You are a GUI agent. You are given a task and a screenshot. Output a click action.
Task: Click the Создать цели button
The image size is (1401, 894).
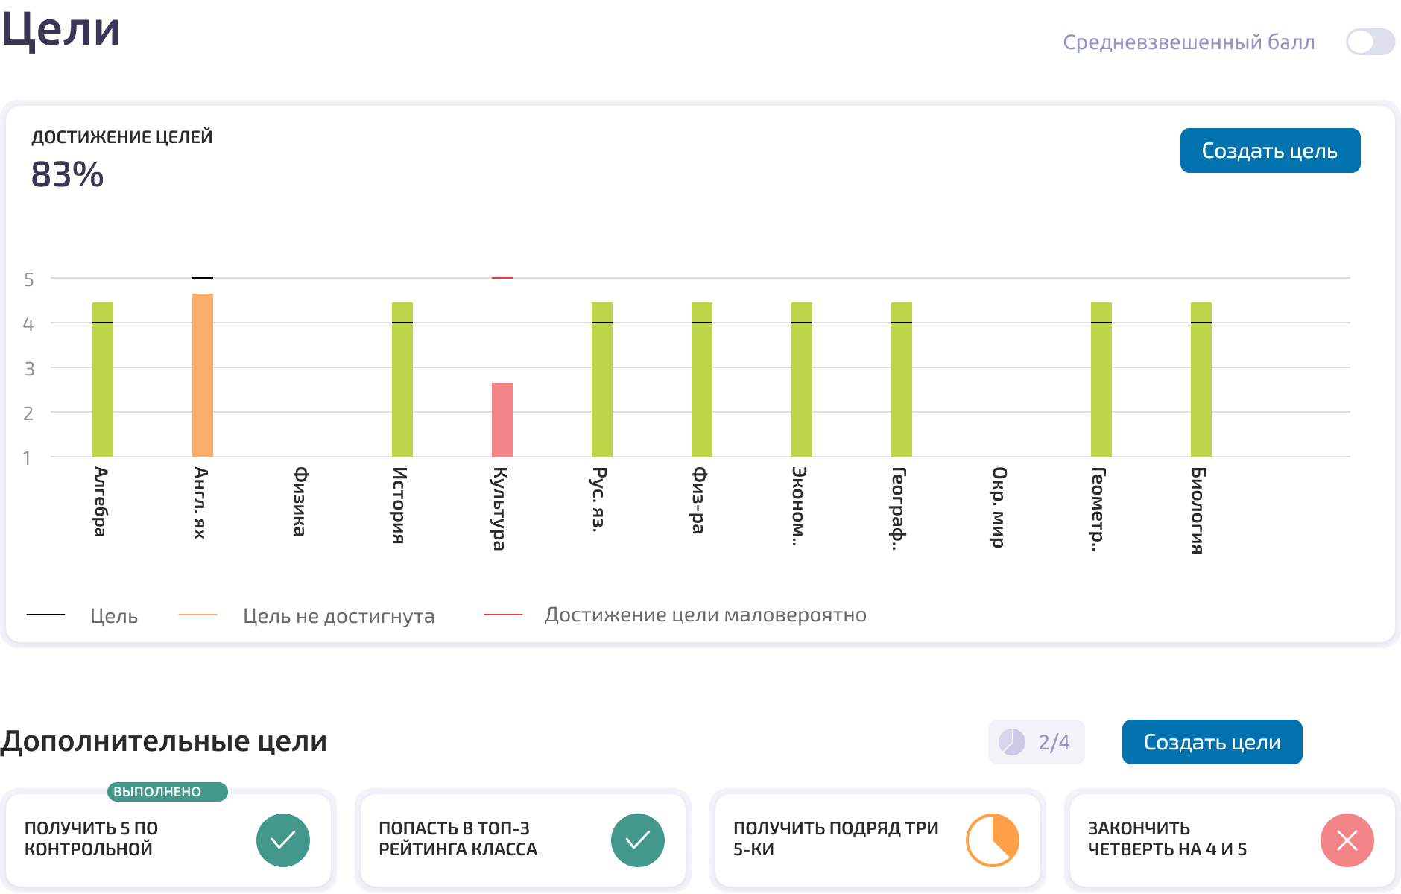[1212, 742]
